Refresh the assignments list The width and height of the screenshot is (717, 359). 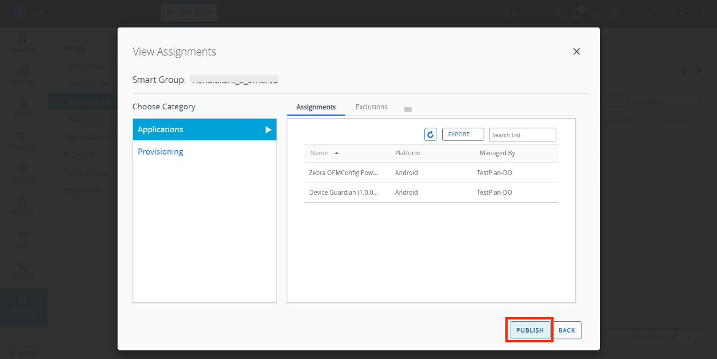click(x=430, y=135)
